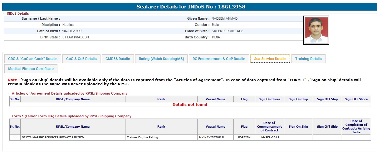Viewport: 377px width, 152px height.
Task: Click Date of Commencement of Contract header
Action: tap(269, 126)
